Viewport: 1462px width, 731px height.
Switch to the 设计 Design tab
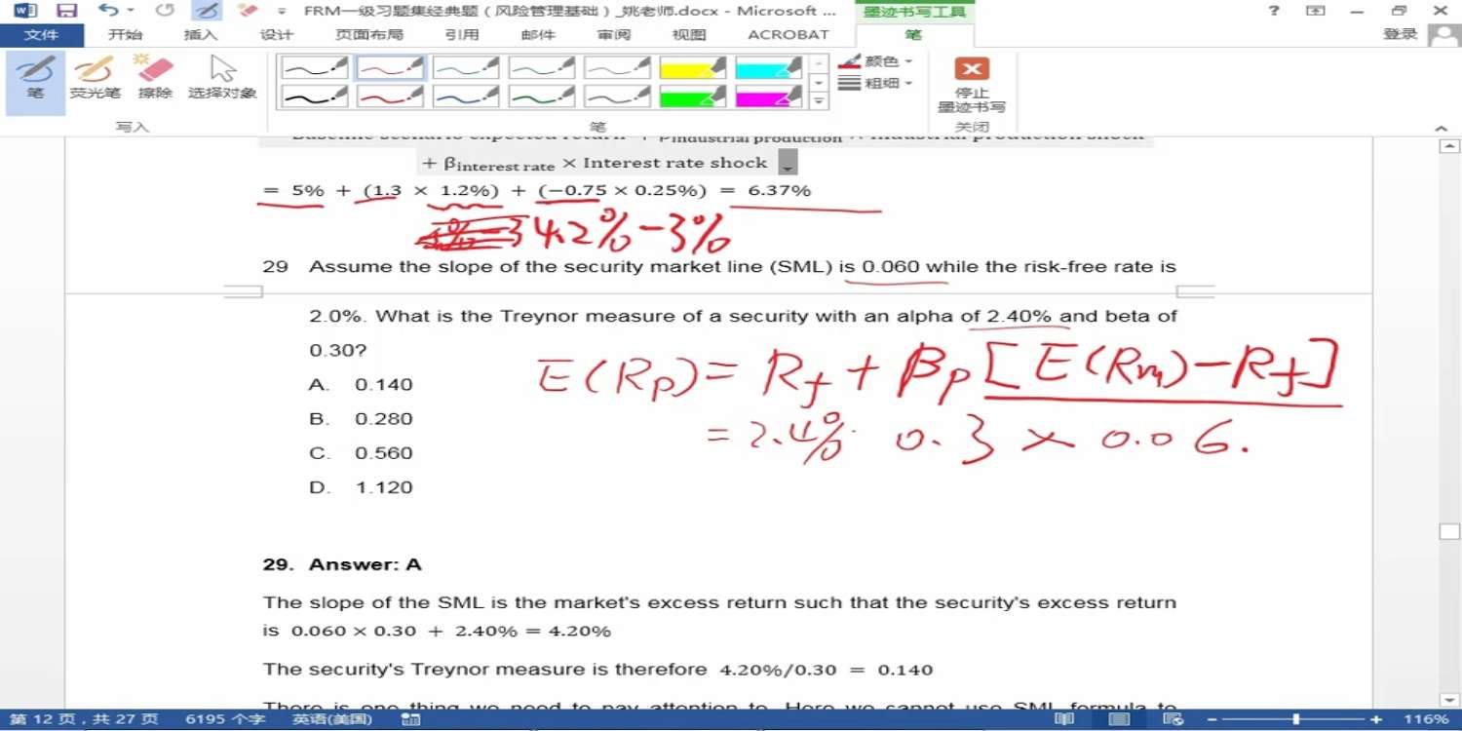click(x=276, y=34)
